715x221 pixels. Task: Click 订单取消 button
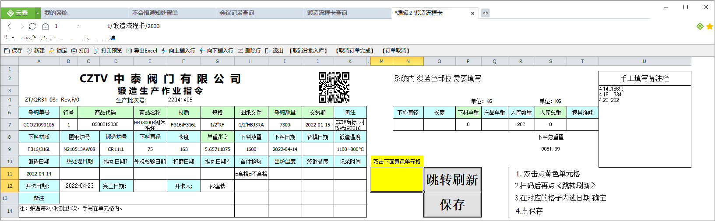click(396, 51)
